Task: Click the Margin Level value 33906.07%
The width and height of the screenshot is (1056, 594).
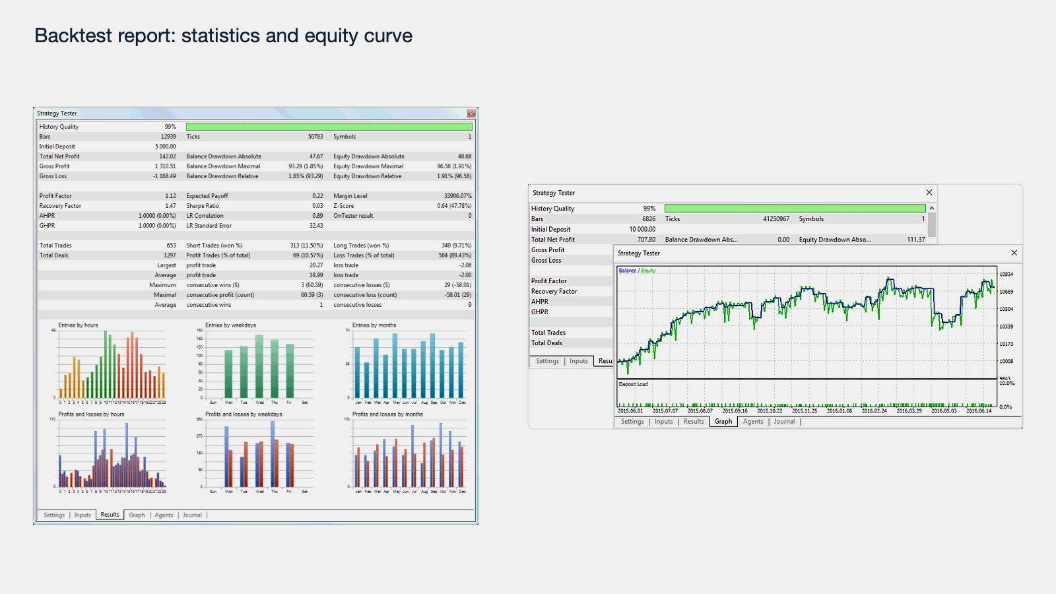Action: pos(457,196)
